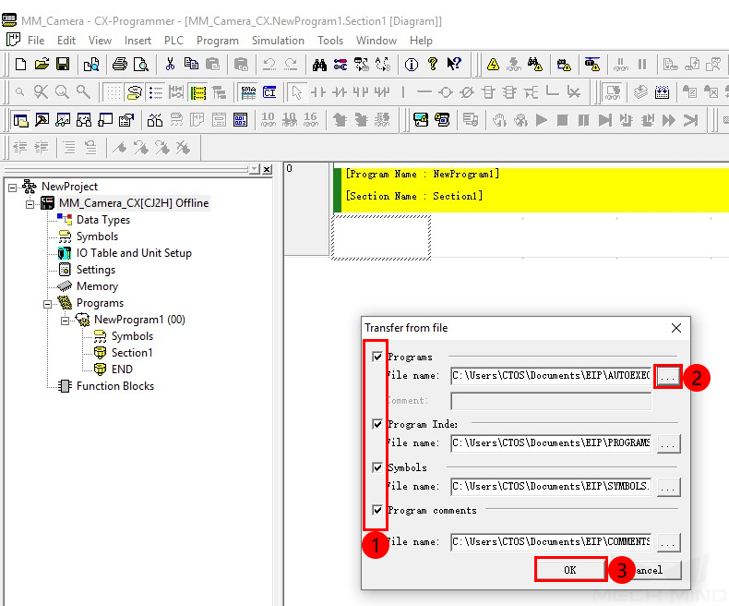Open the project workspace pane dropdown arrow
The height and width of the screenshot is (606, 729).
tap(255, 169)
